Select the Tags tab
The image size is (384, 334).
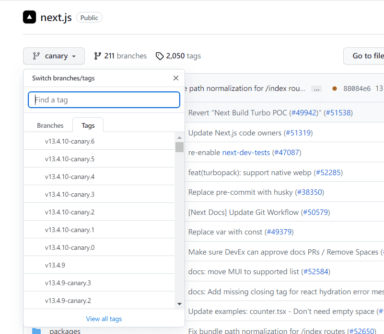coord(88,125)
